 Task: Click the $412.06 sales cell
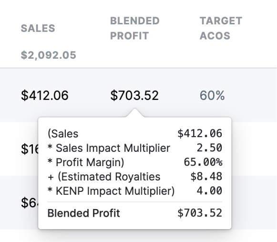coord(45,95)
